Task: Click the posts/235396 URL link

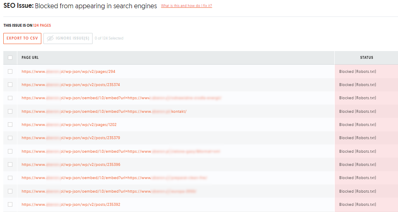Action: coord(71,165)
